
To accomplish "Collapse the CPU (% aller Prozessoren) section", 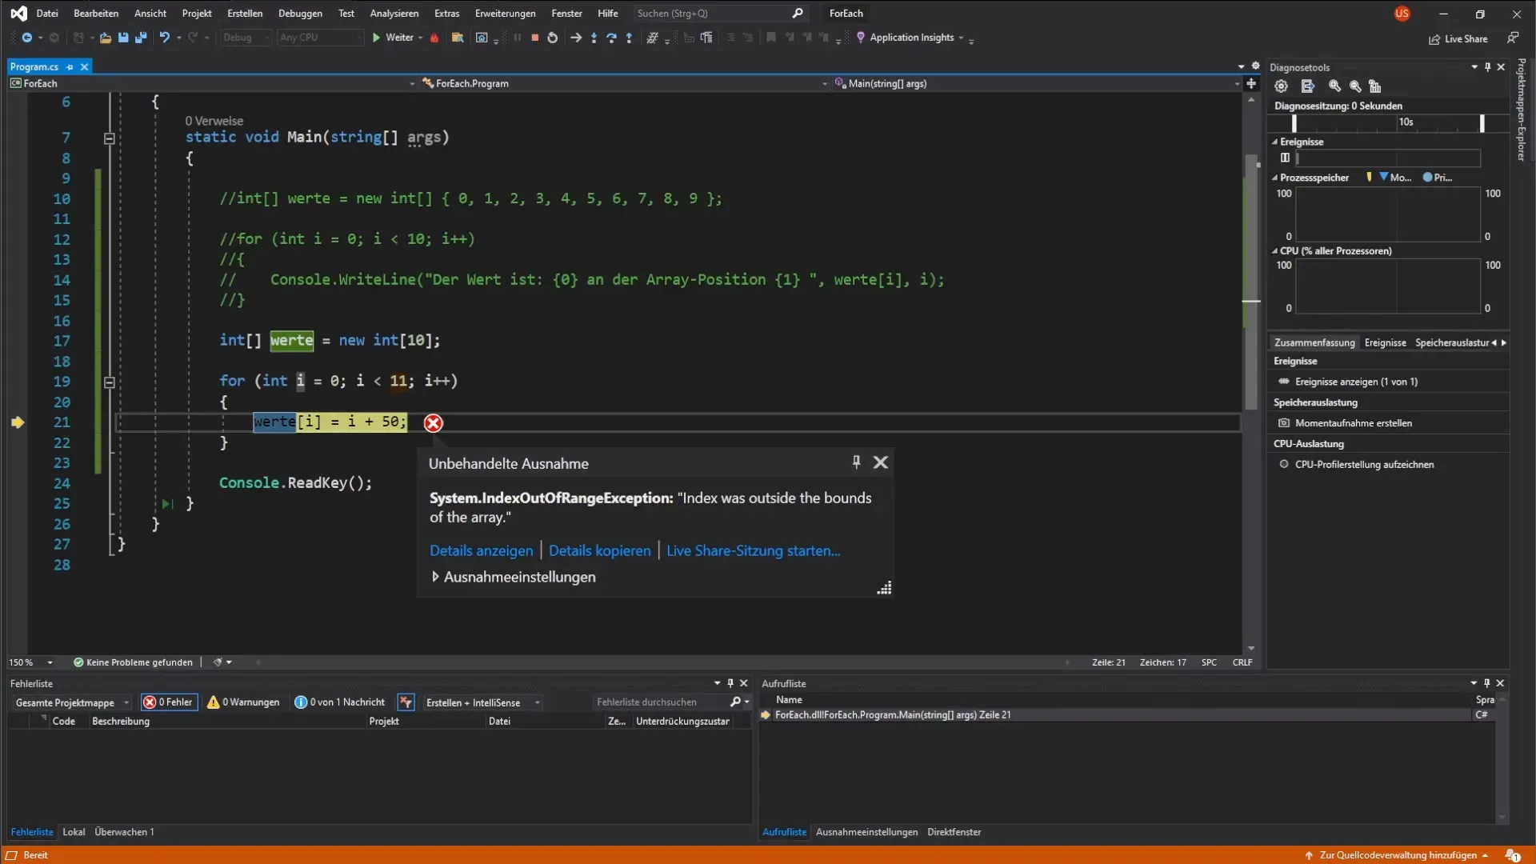I will coord(1274,251).
